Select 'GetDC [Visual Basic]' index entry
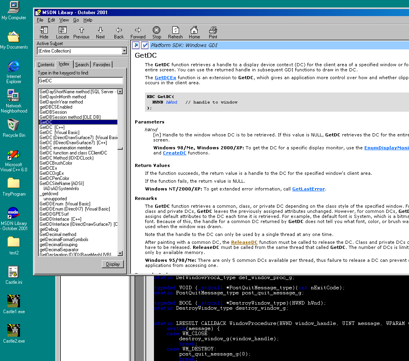Image resolution: width=409 pixels, height=361 pixels. (60, 132)
